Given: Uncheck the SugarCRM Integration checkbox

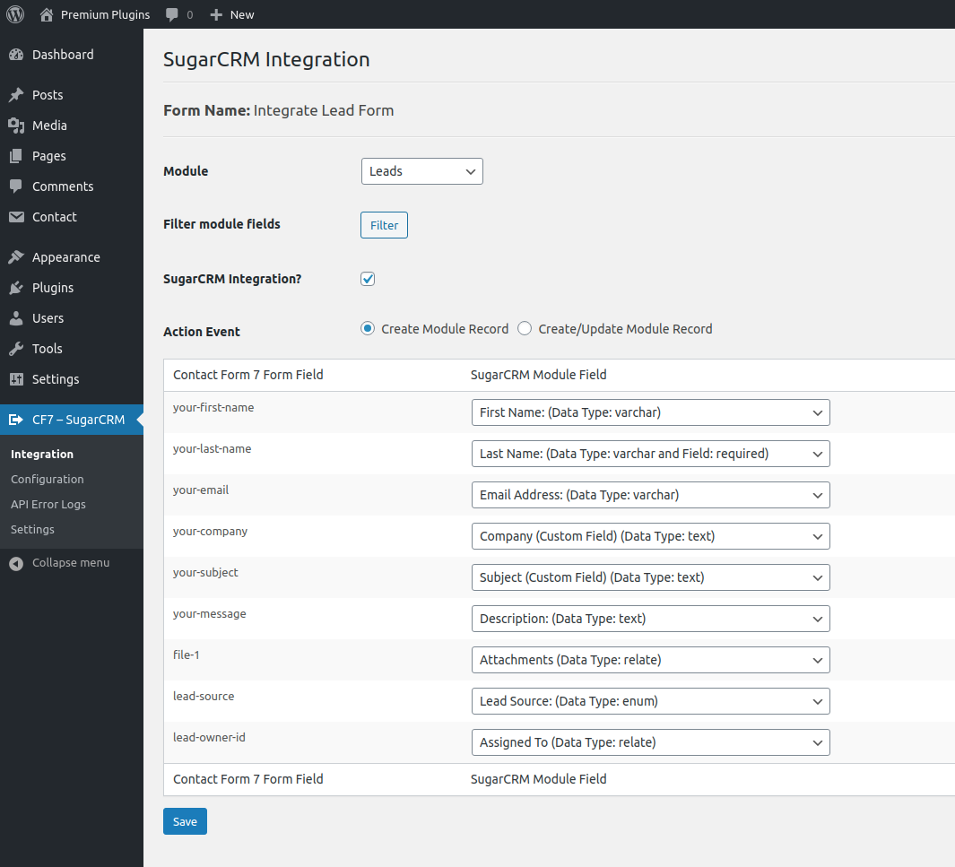Looking at the screenshot, I should pos(368,279).
